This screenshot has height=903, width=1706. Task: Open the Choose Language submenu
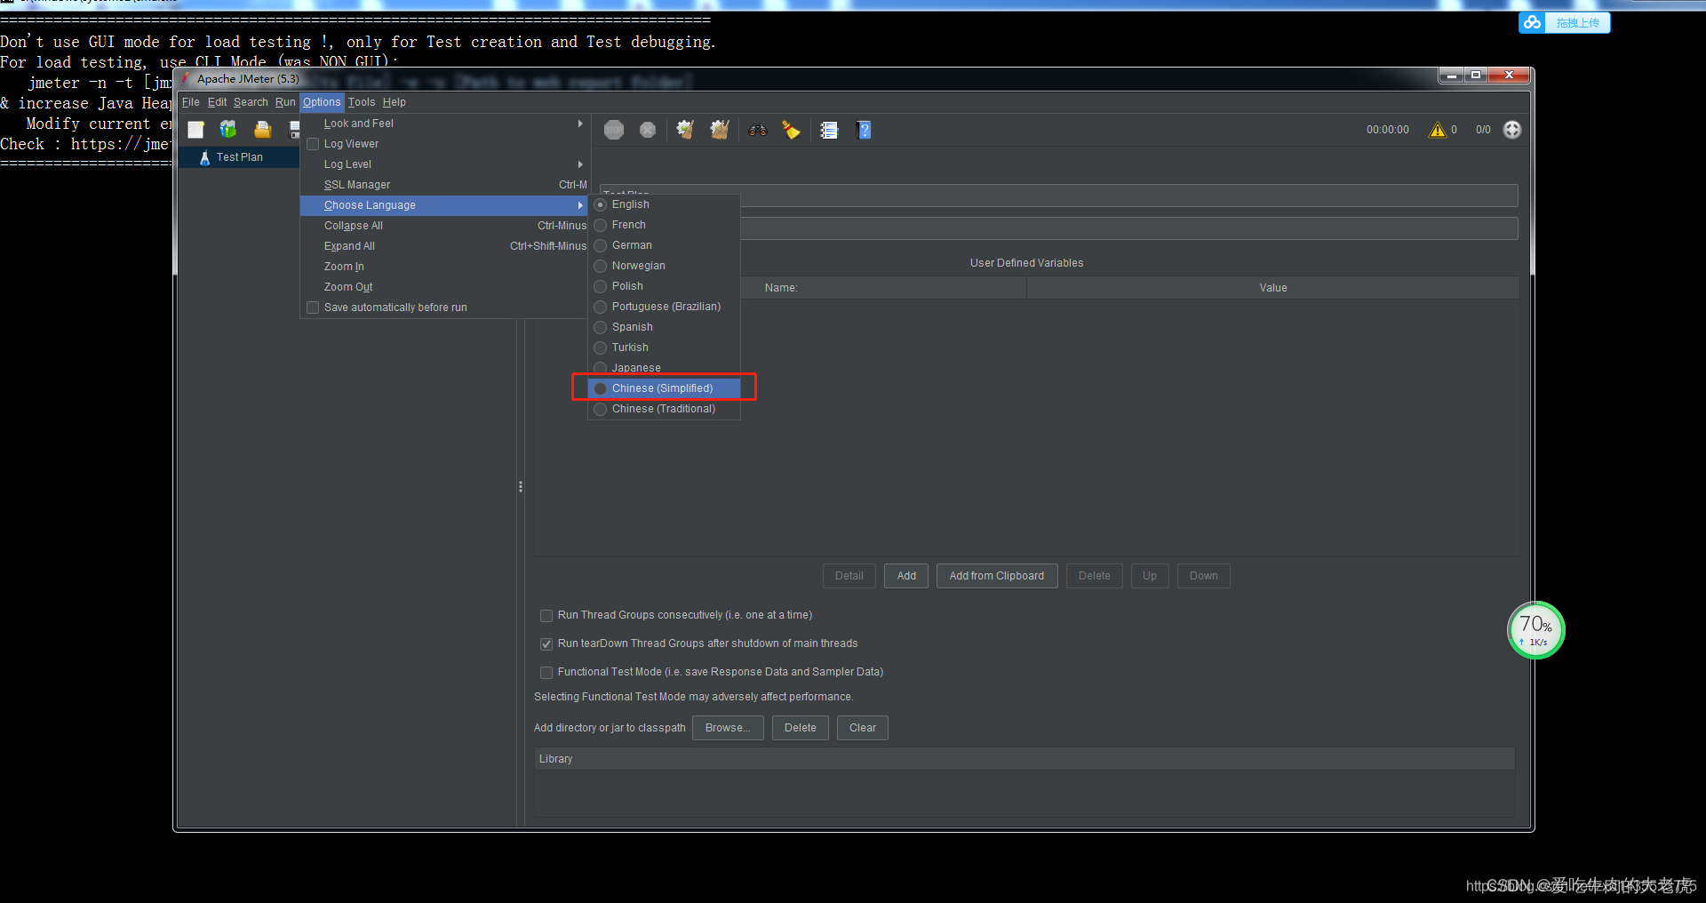click(x=444, y=205)
